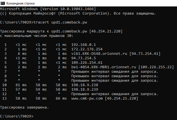177x120 pixels.
Task: Click the final C:\Users\79029> prompt
Action: [17, 116]
